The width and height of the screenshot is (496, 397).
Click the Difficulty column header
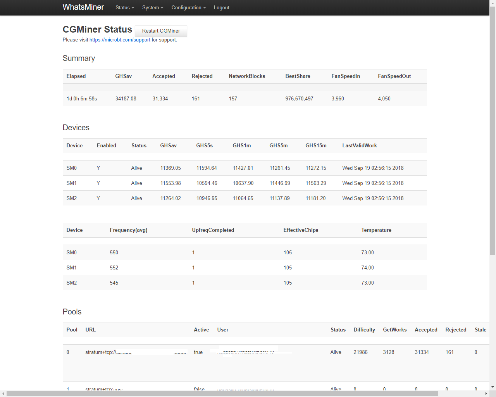(364, 330)
